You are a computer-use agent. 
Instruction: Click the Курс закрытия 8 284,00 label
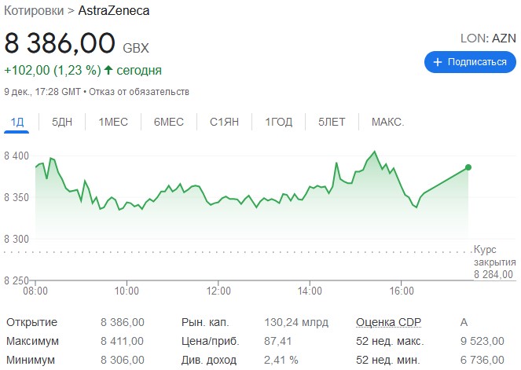click(495, 262)
